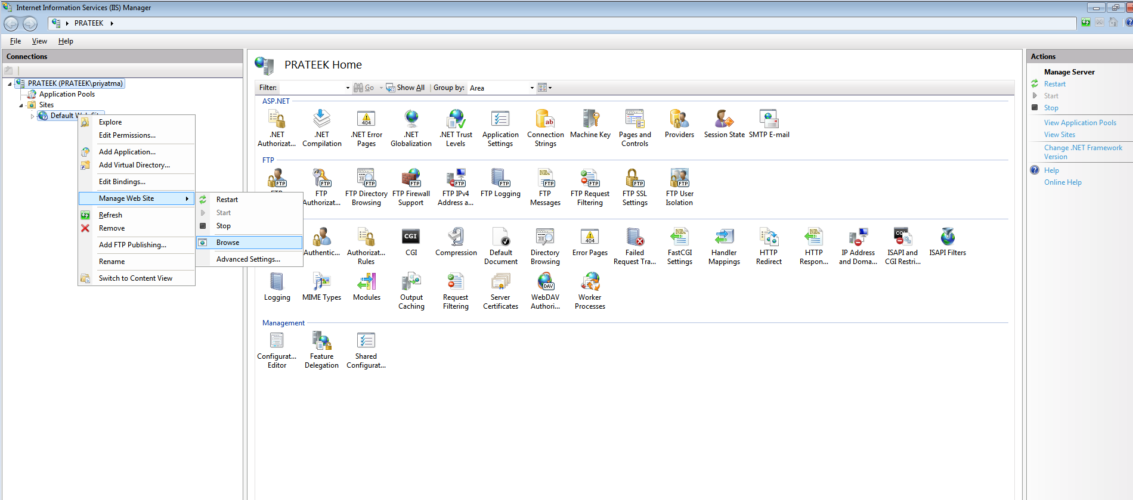Open FTP Firewall Support feature
The width and height of the screenshot is (1133, 500).
point(411,187)
